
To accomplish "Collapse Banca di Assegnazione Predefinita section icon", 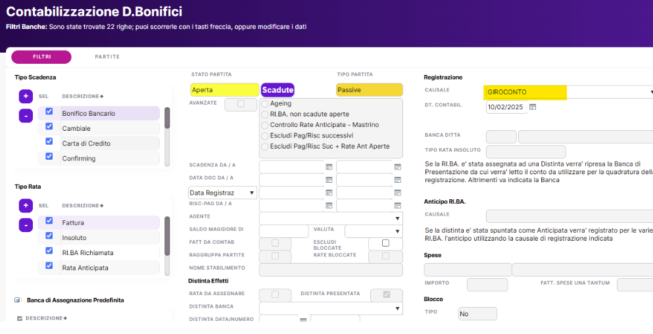I will click(18, 300).
